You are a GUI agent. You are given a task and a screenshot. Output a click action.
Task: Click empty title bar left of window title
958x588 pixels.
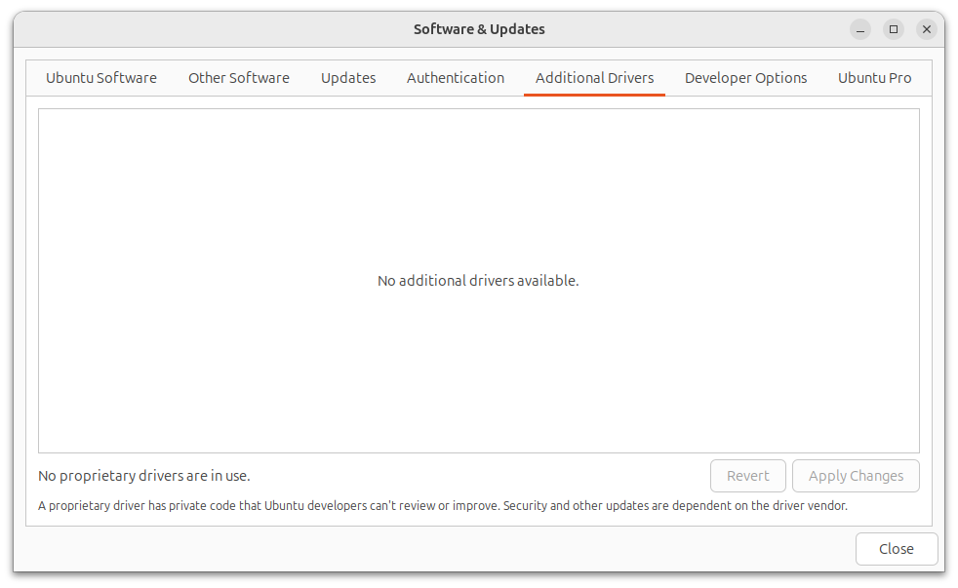pos(195,29)
